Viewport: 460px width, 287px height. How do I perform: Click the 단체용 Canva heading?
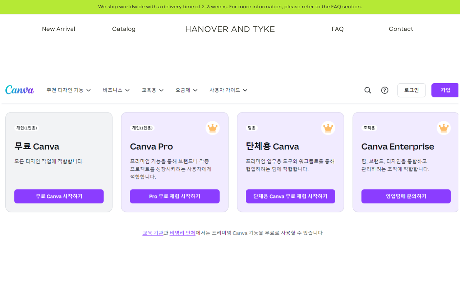click(x=272, y=146)
